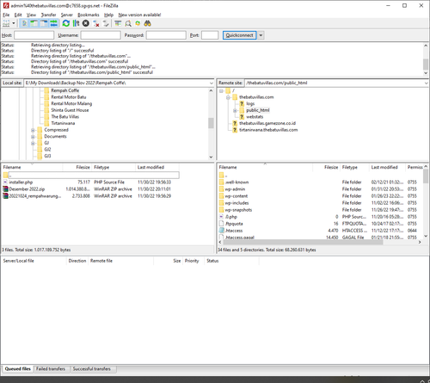Open the File menu
430x383 pixels.
pyautogui.click(x=6, y=15)
